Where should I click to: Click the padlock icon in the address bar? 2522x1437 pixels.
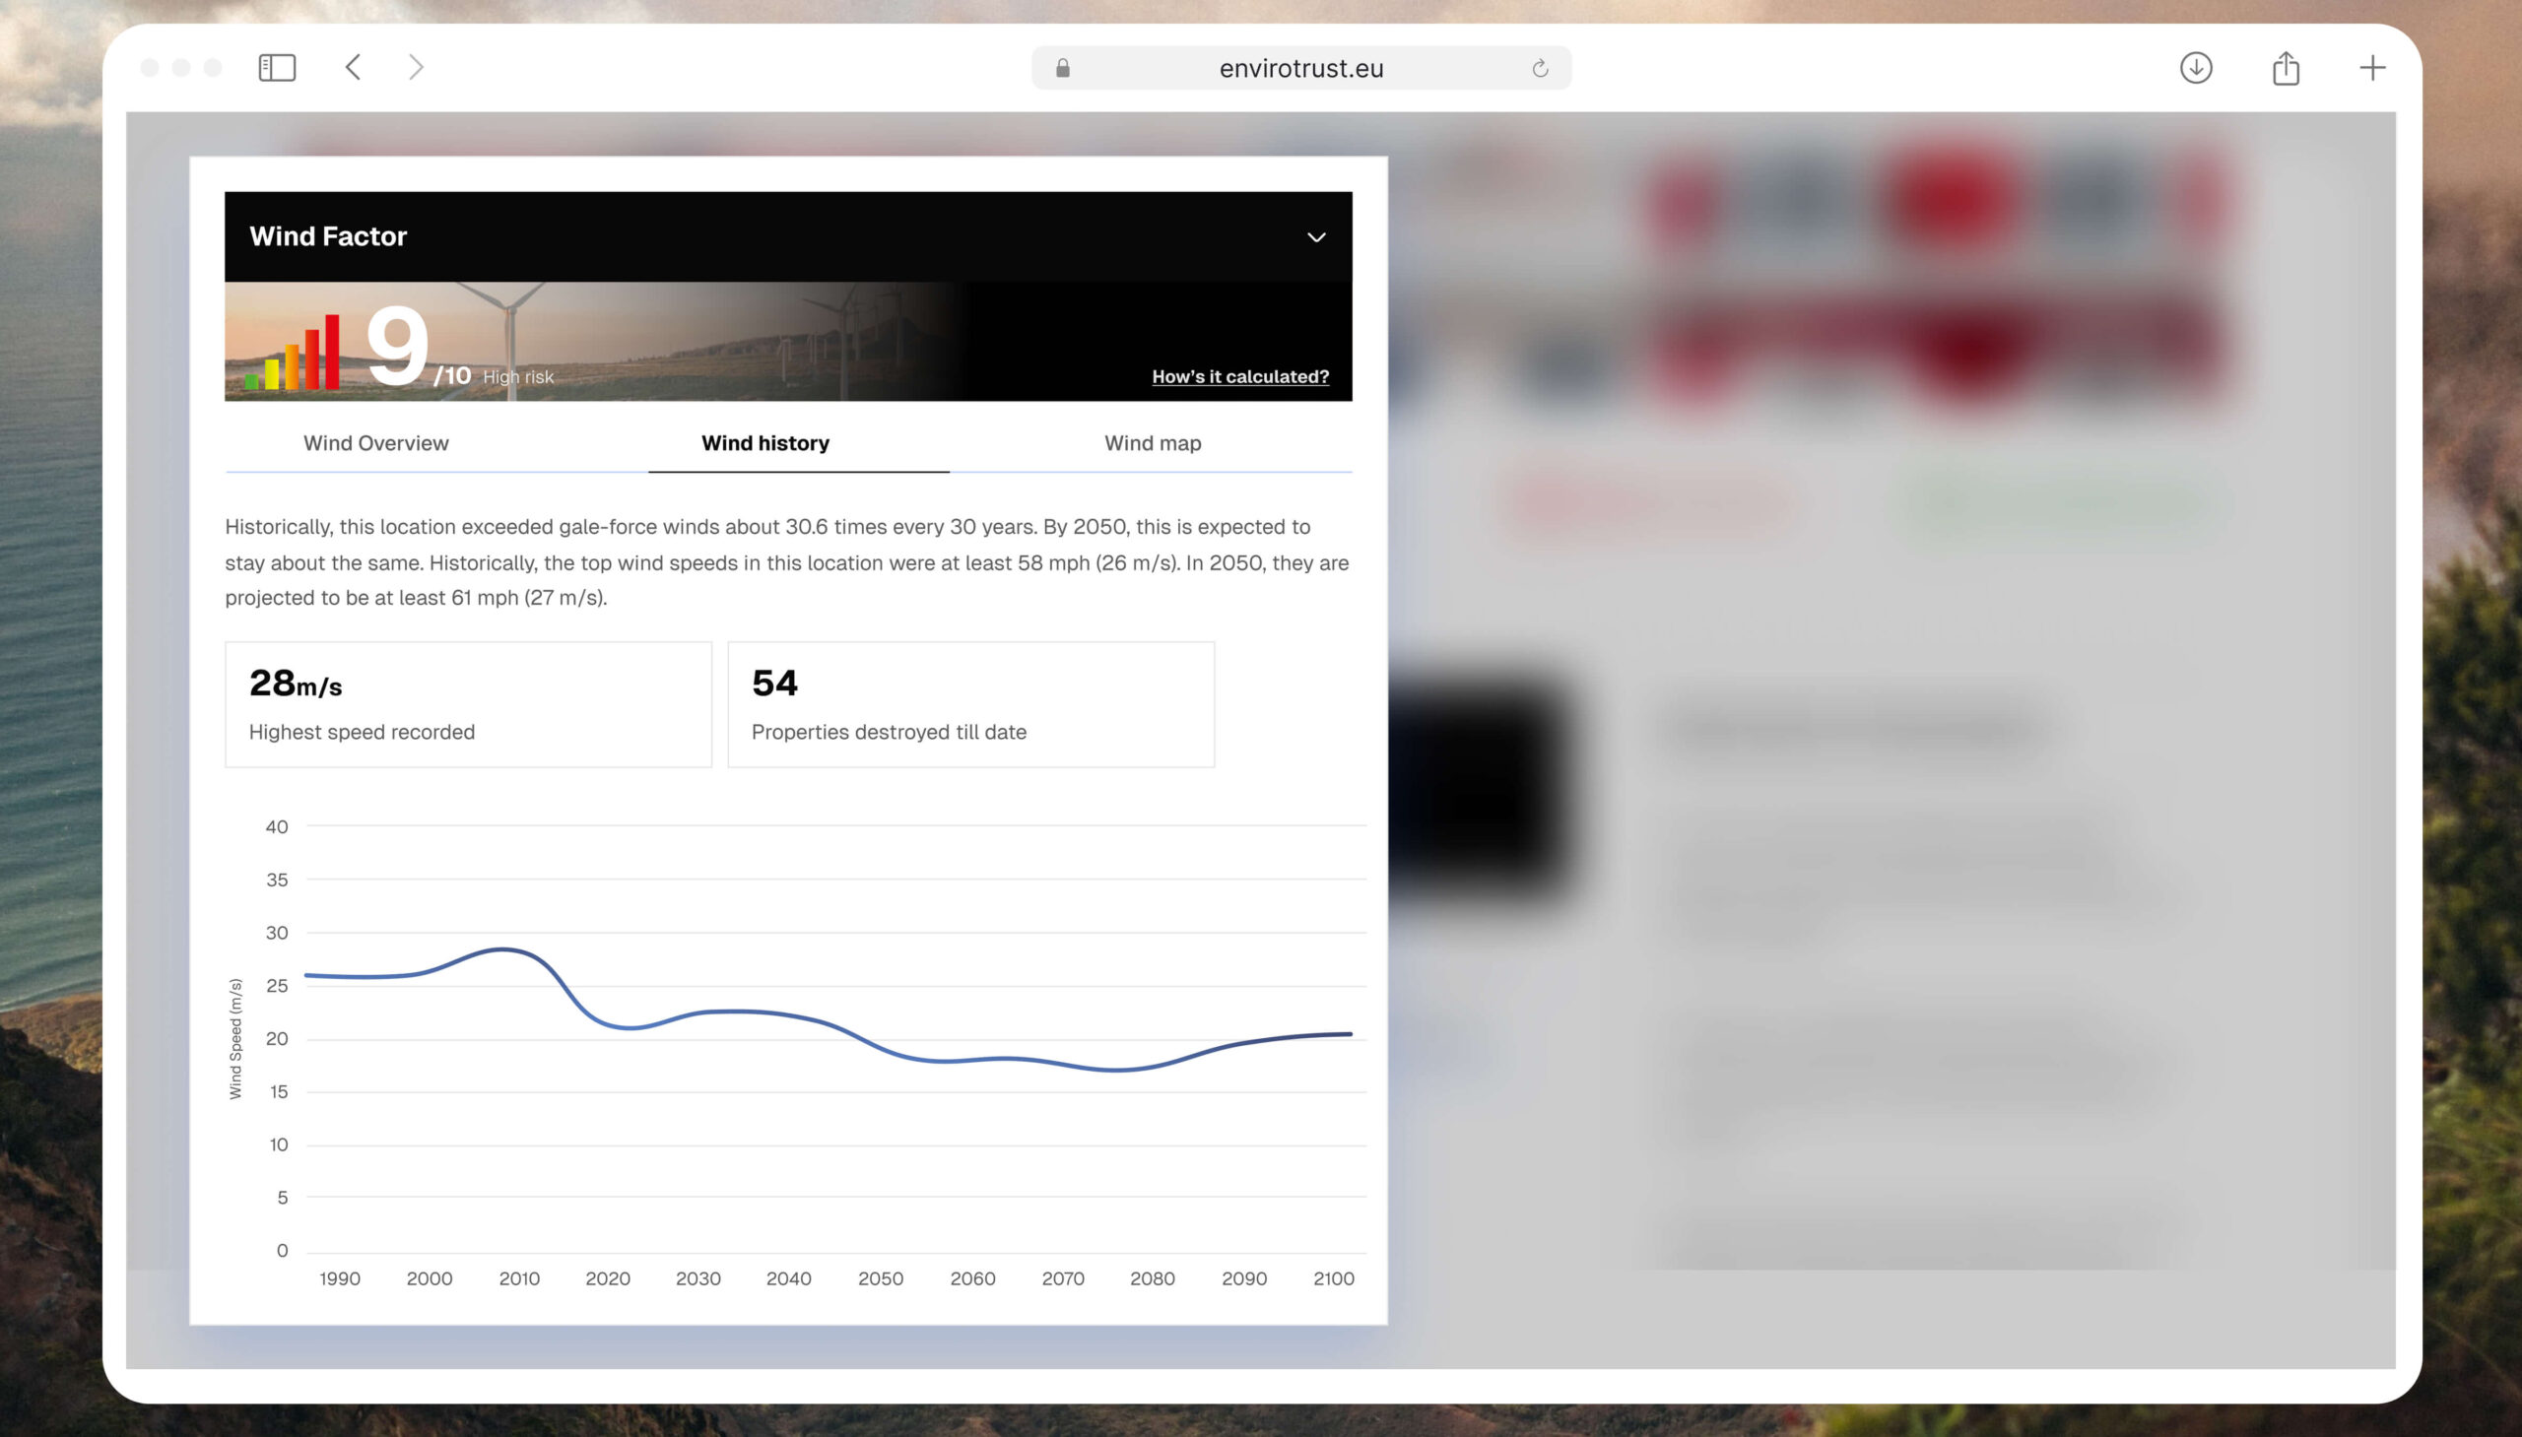(x=1062, y=68)
